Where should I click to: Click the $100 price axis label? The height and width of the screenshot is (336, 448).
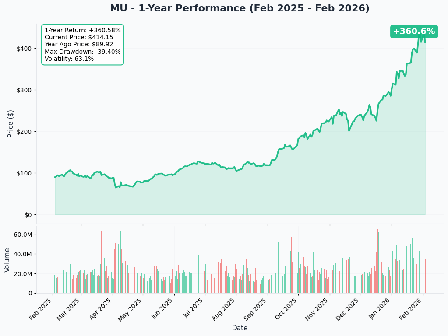24,173
